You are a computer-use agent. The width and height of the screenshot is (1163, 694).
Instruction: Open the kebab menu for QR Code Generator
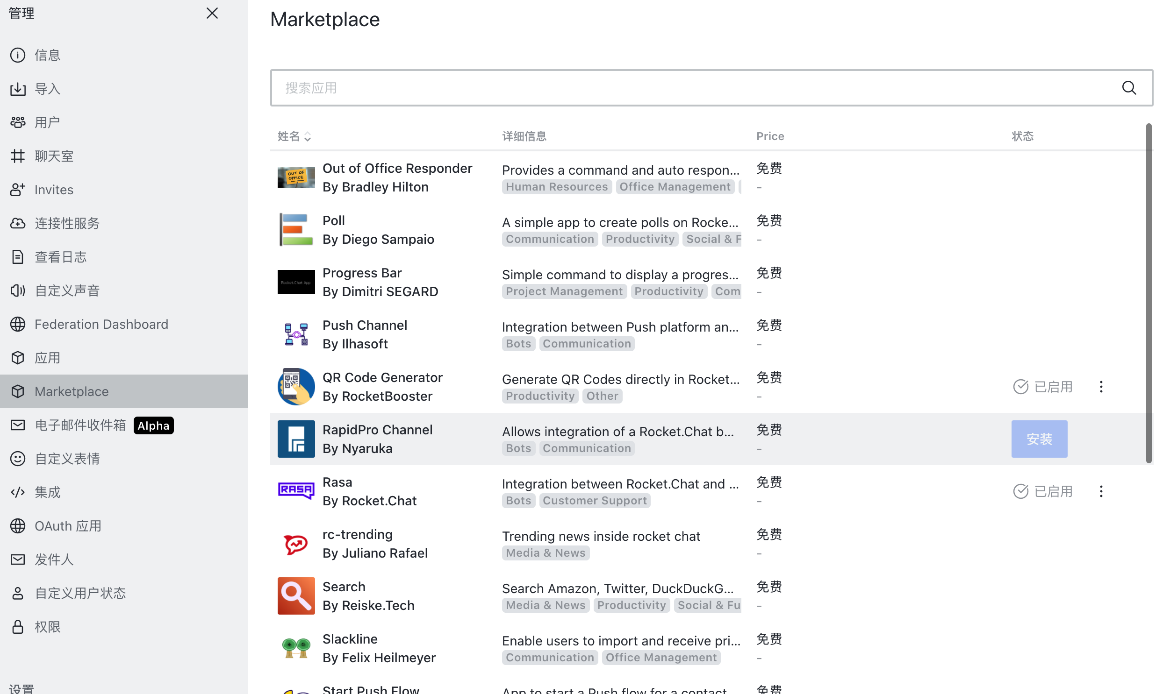click(1101, 386)
